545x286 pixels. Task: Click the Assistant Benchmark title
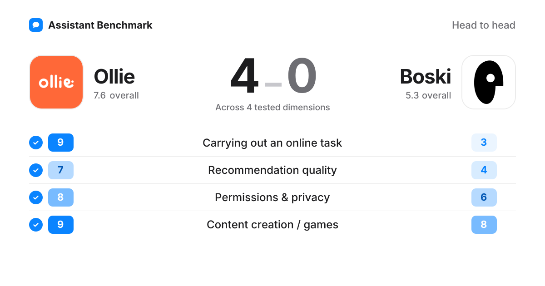(x=100, y=25)
